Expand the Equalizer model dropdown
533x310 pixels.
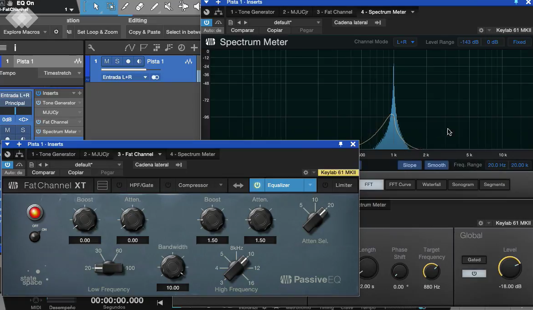310,185
